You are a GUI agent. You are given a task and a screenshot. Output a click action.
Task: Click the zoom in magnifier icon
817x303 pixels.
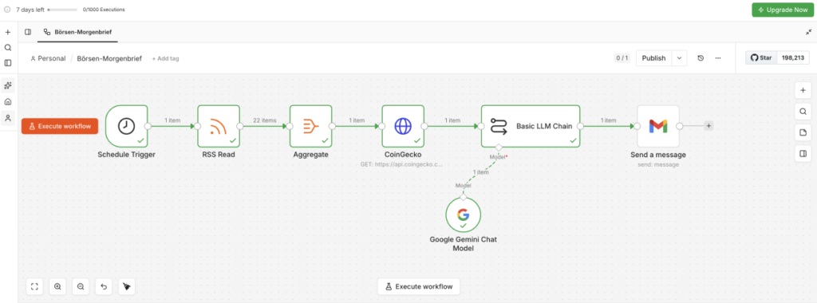[57, 286]
